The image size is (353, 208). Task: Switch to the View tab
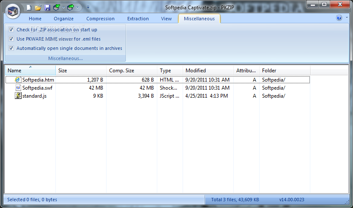pyautogui.click(x=167, y=19)
